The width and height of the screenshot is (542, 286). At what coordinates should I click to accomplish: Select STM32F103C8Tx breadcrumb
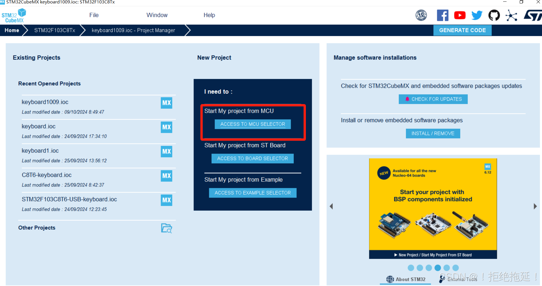[x=55, y=30]
